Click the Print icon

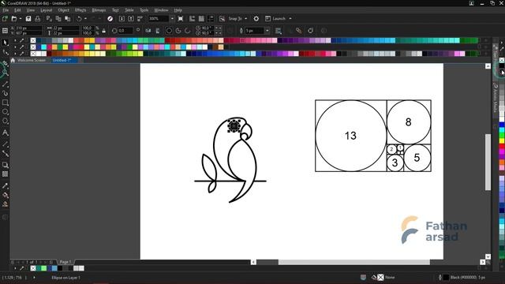click(37, 19)
